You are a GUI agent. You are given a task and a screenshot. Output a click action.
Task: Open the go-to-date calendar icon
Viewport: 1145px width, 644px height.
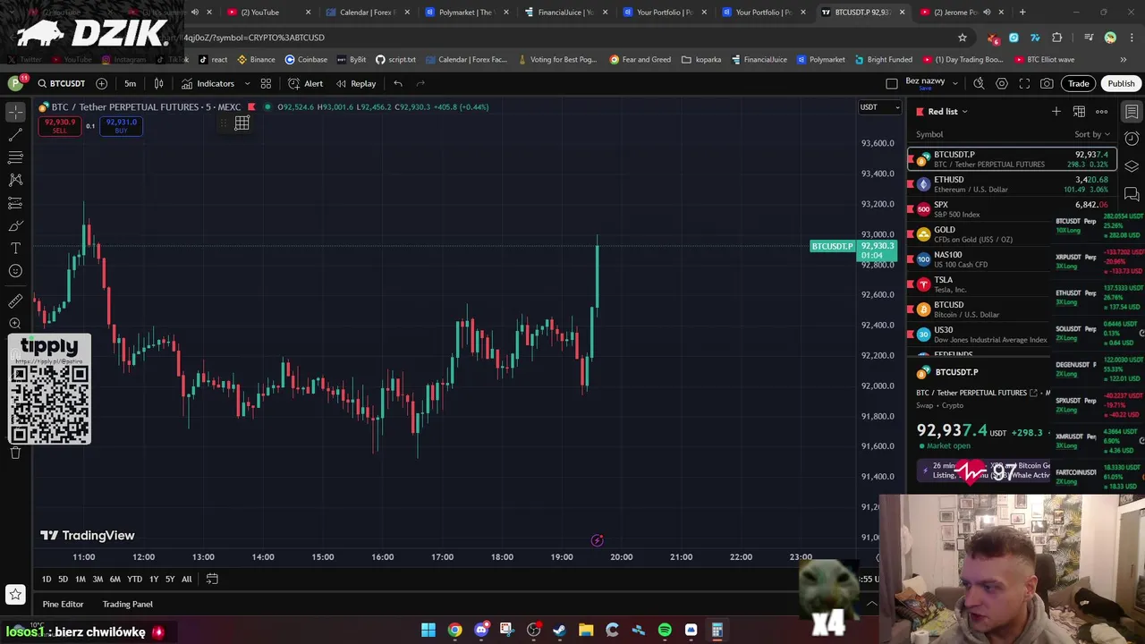[212, 579]
